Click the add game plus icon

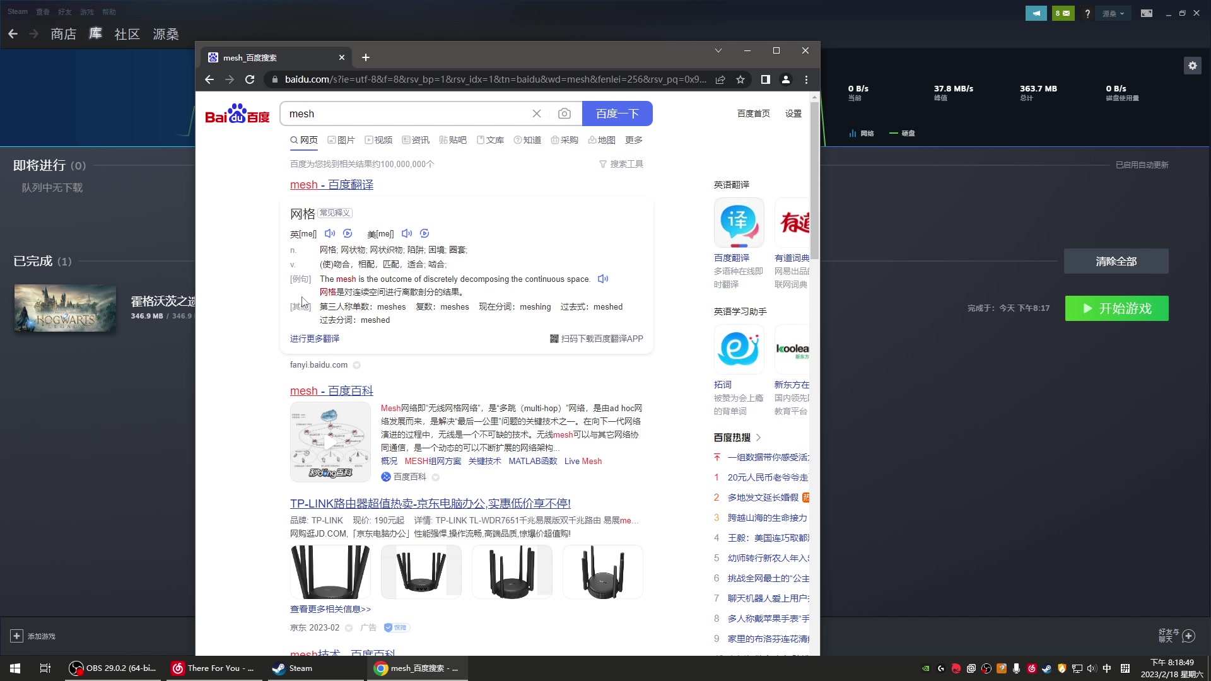17,636
